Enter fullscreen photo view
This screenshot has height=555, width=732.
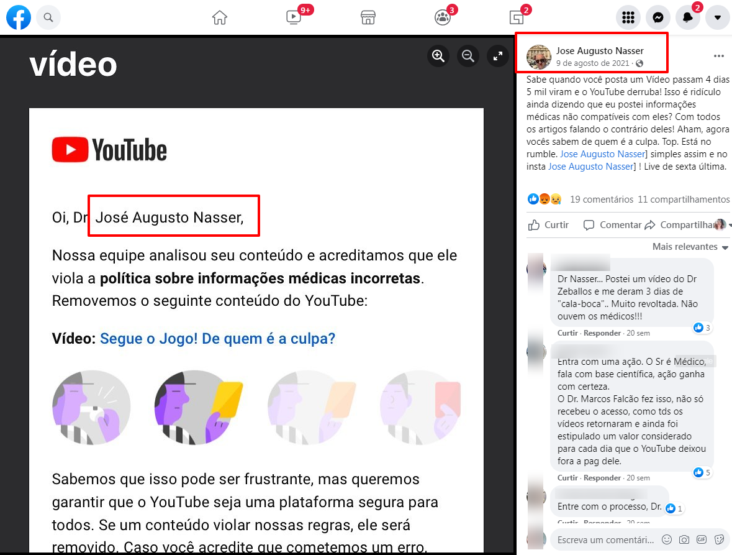498,56
